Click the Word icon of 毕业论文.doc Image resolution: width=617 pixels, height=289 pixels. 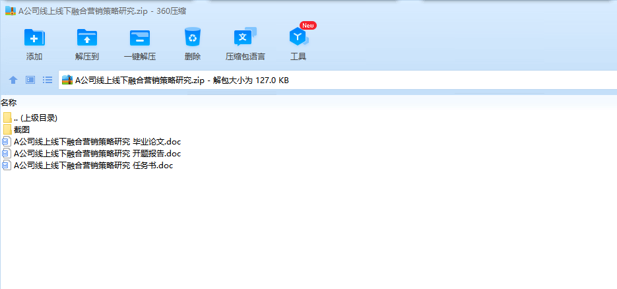tap(7, 142)
